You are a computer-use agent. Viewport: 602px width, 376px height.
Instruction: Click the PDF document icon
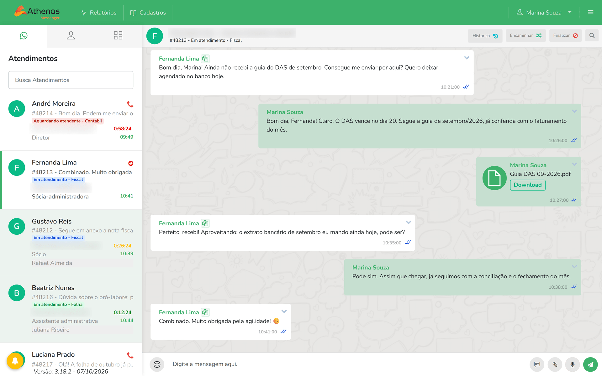click(x=494, y=178)
